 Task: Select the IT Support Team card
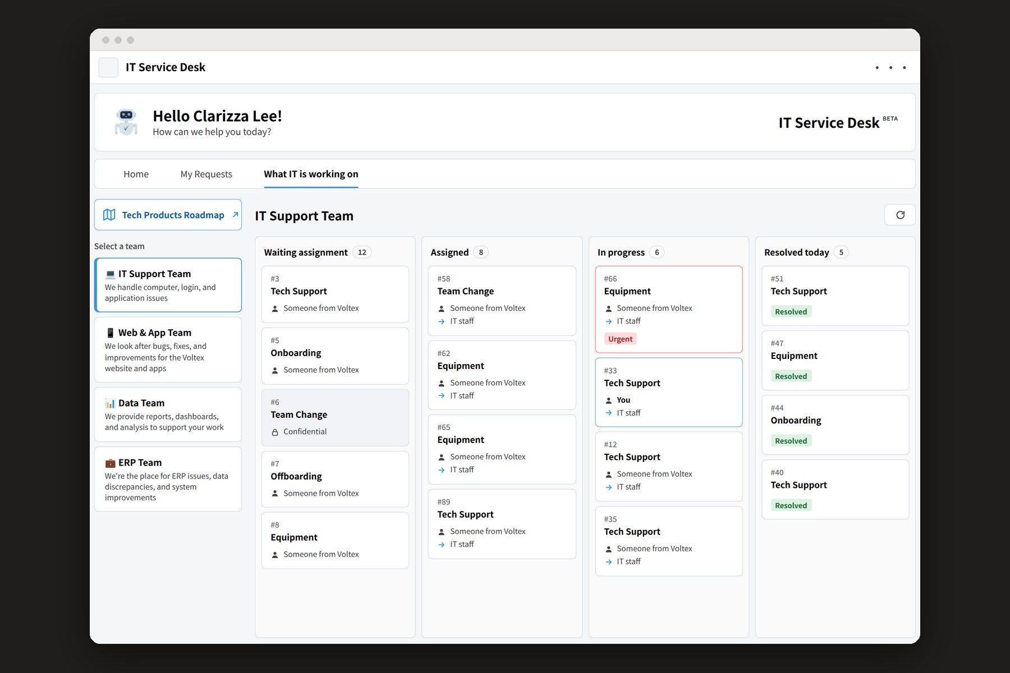[168, 285]
